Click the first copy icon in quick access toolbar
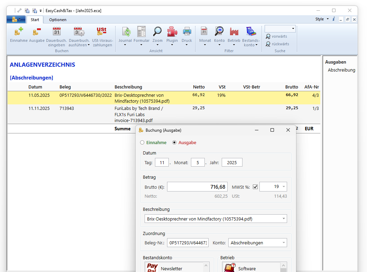The width and height of the screenshot is (367, 272). tap(27, 10)
